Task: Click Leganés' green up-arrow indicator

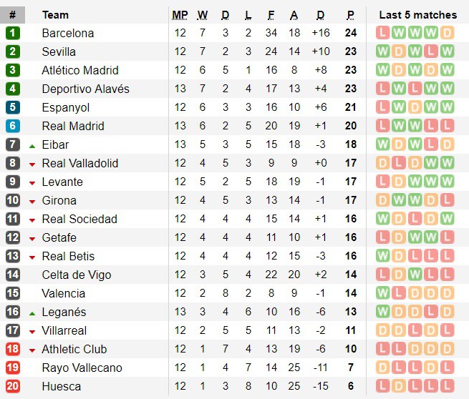Action: point(32,313)
